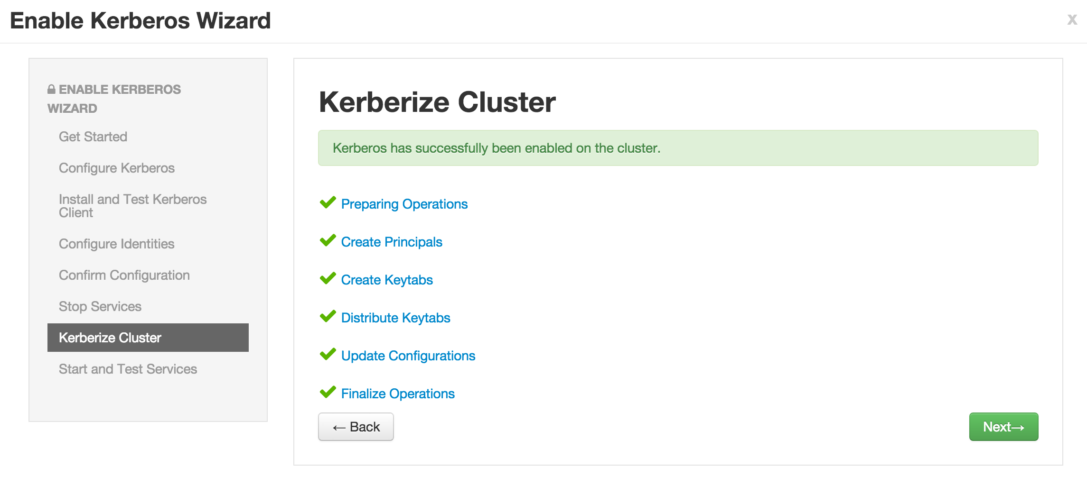Screen dimensions: 1087x495
Task: Select Configure Kerberos in wizard sidebar
Action: tap(117, 168)
